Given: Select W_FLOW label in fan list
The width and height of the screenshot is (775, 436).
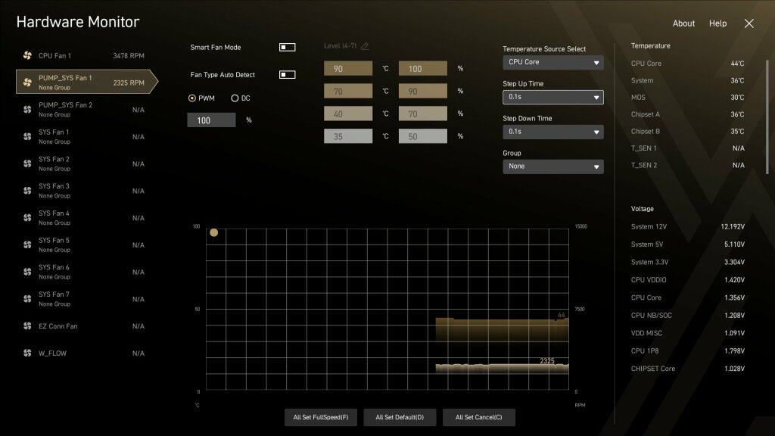Looking at the screenshot, I should point(52,353).
